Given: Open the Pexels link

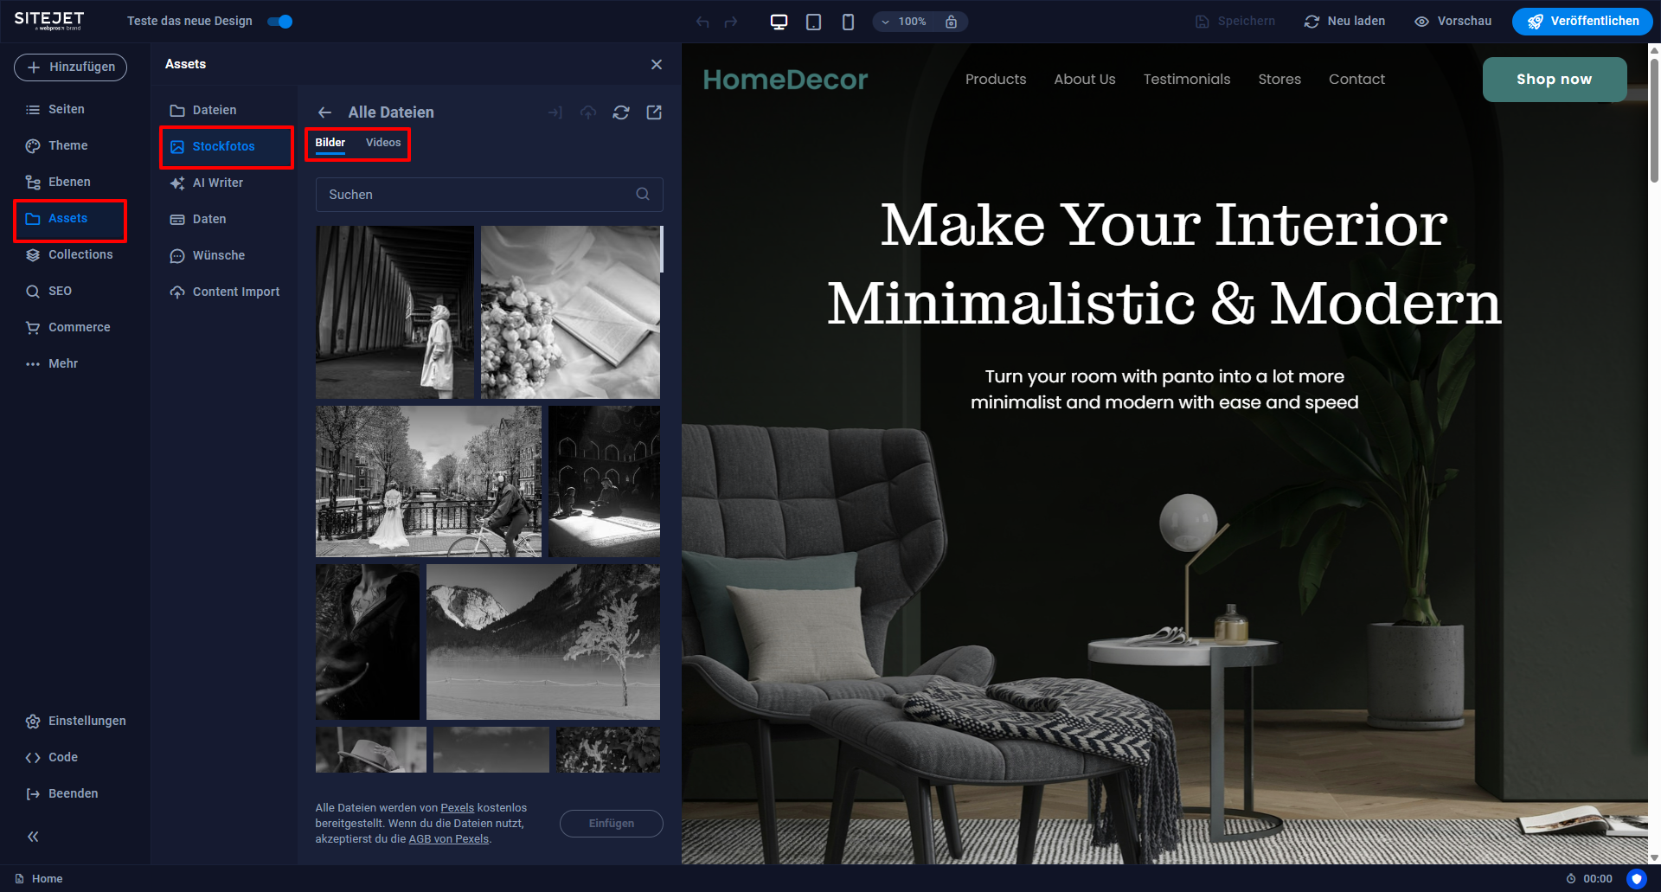Looking at the screenshot, I should click(x=457, y=808).
